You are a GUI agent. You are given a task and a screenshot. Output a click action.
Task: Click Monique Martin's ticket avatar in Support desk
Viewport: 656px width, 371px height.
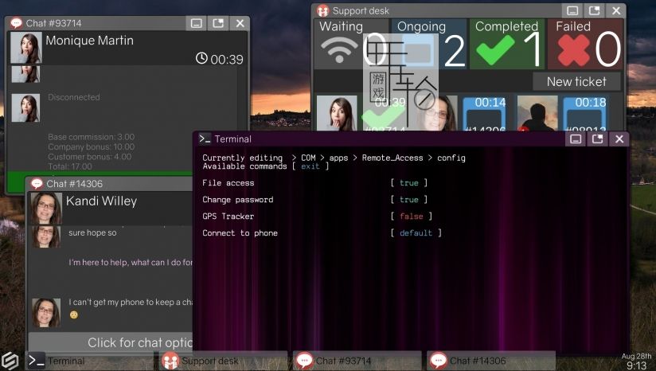(x=337, y=113)
